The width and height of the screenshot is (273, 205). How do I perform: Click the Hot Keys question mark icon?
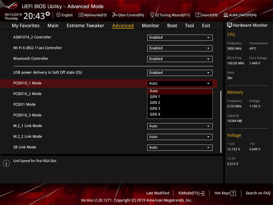pos(233,193)
